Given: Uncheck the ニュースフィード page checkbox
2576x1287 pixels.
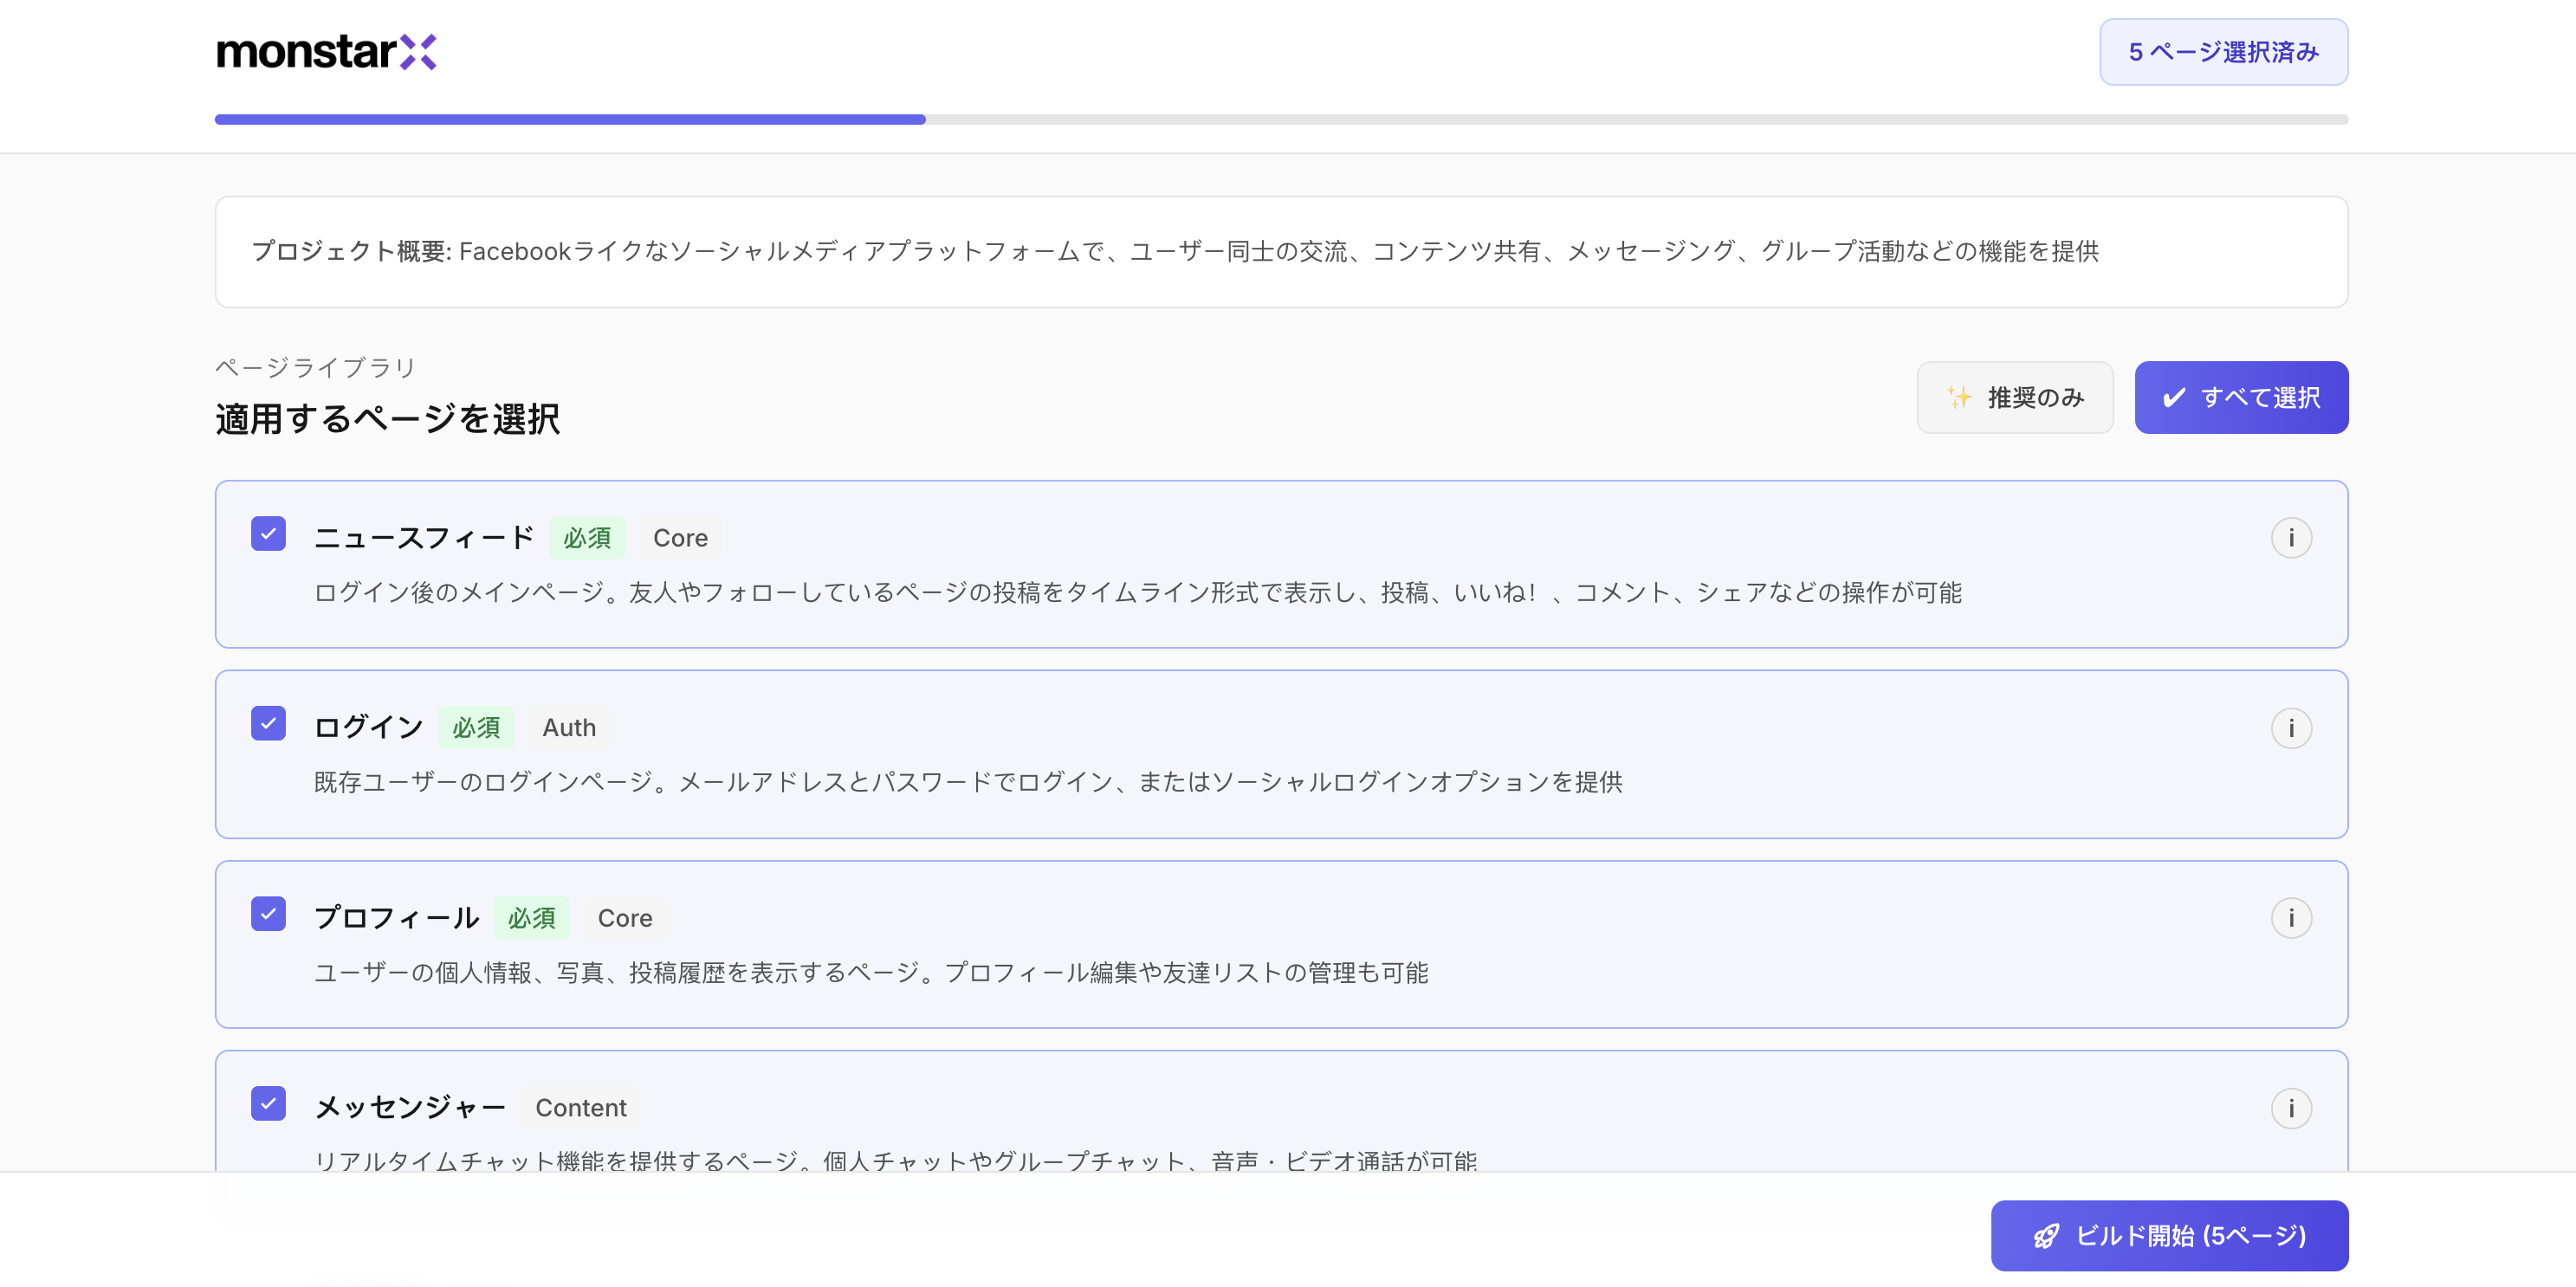Looking at the screenshot, I should [x=268, y=534].
